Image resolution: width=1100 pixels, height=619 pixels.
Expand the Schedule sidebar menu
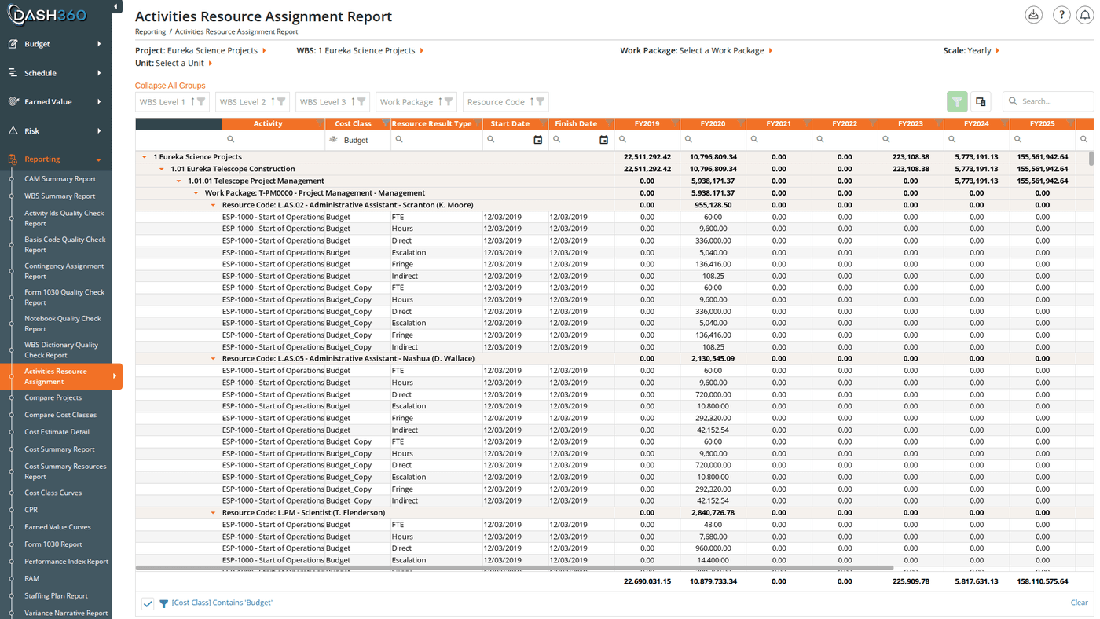coord(99,73)
